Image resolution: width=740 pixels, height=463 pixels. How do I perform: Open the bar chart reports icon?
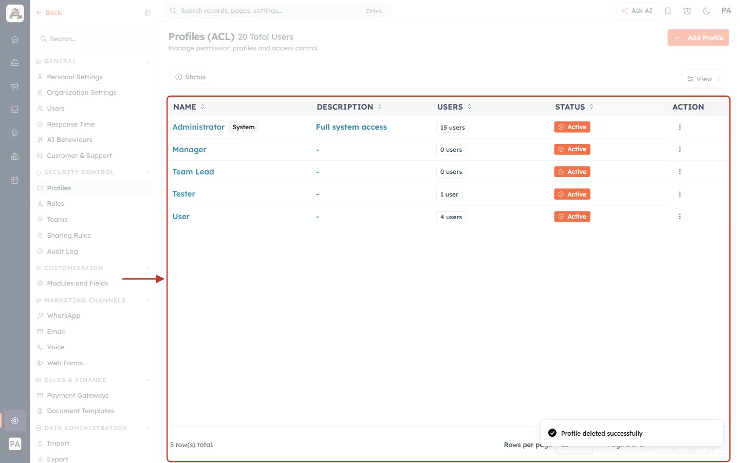point(15,156)
